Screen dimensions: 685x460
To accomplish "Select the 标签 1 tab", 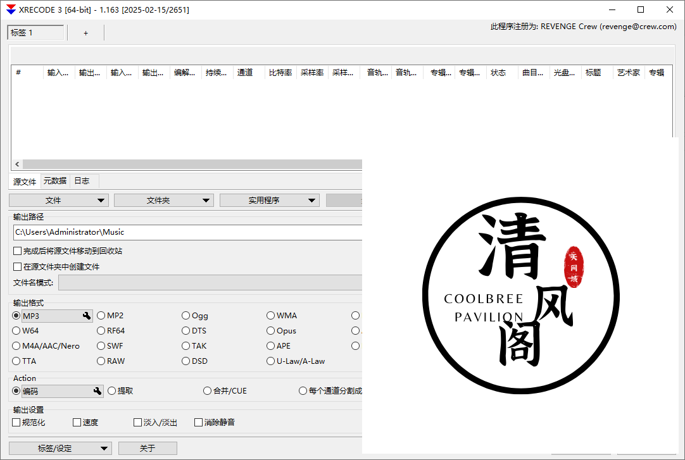I will pyautogui.click(x=36, y=33).
